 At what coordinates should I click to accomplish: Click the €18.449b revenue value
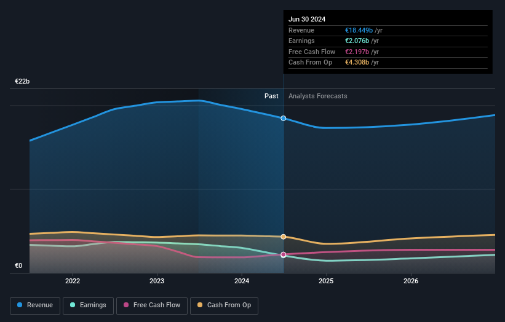[x=359, y=30]
